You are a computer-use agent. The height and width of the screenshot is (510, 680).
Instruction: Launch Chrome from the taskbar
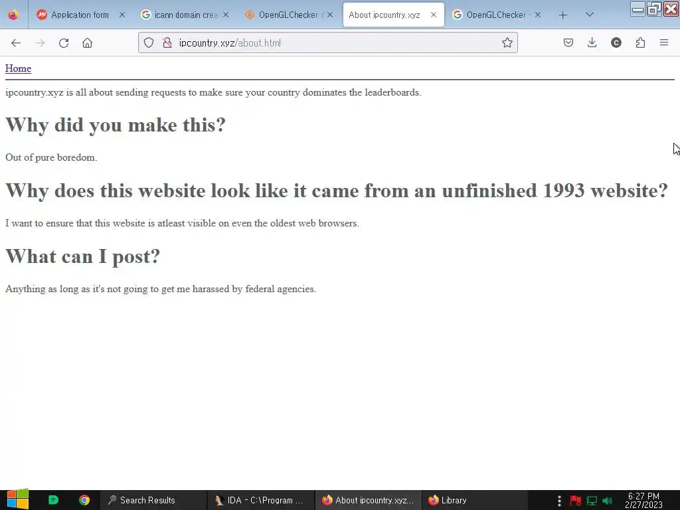[84, 500]
